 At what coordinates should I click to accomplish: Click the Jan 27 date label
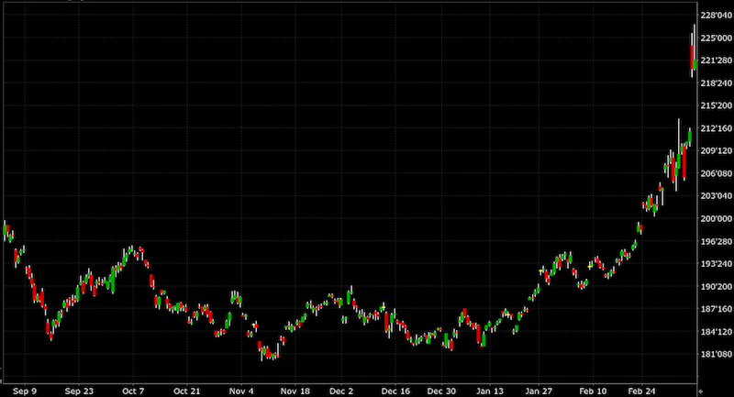pyautogui.click(x=539, y=390)
